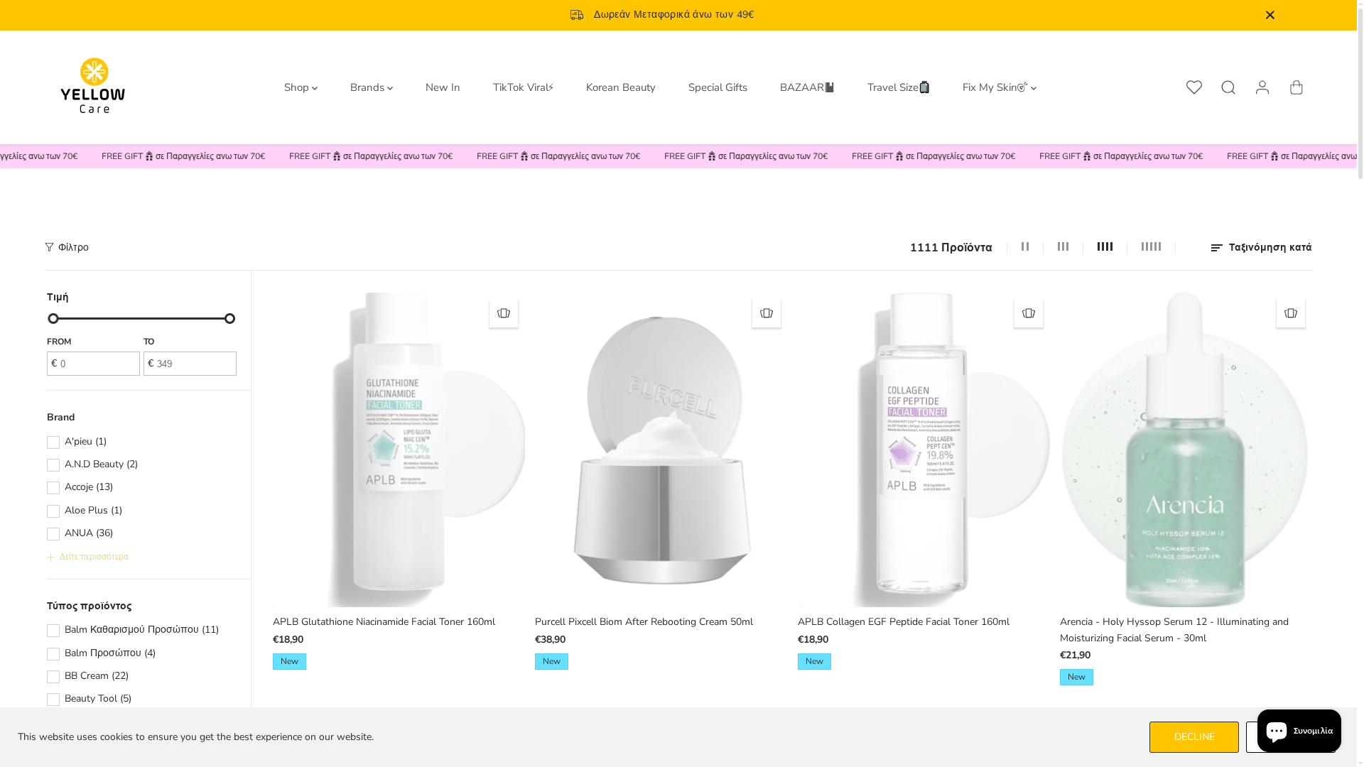This screenshot has width=1364, height=767.
Task: Check the Accoje brand filter
Action: [53, 488]
